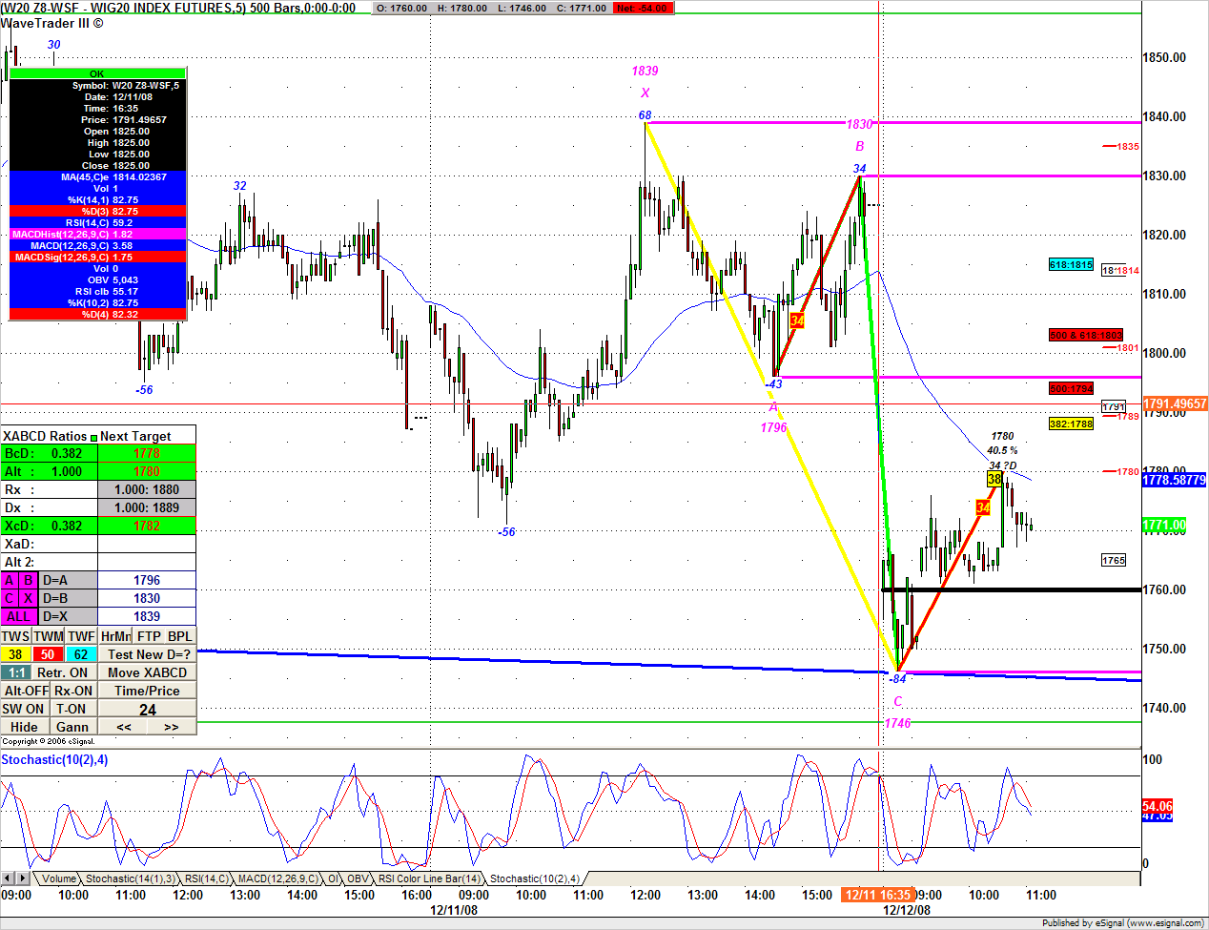Click the A point selector cell
Viewport: 1209px width, 930px height.
10,580
